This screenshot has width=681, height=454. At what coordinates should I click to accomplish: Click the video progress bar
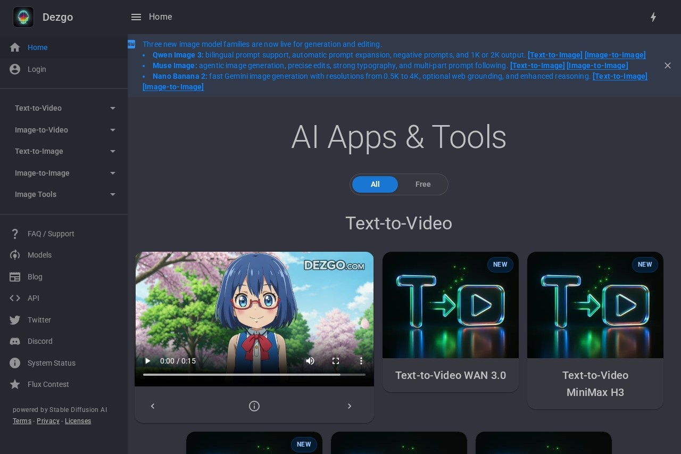(254, 375)
